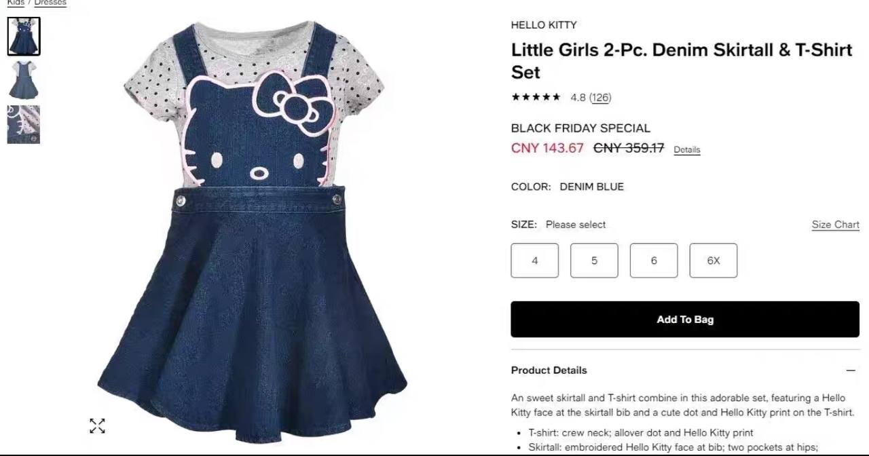Select size 5
Screen dimensions: 869x456
594,261
